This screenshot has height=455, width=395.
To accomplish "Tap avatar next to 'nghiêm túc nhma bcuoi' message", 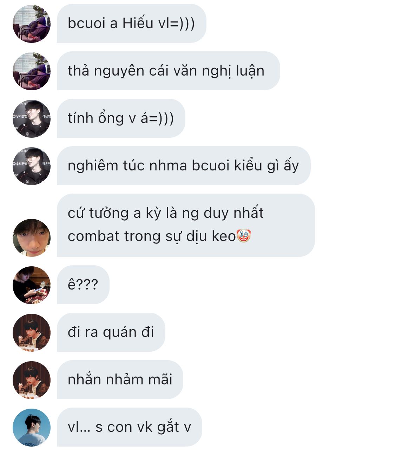I will coord(32,166).
